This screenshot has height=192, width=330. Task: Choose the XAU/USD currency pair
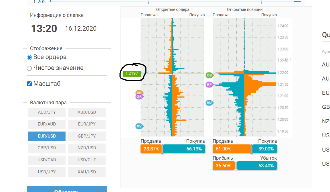pyautogui.click(x=87, y=172)
